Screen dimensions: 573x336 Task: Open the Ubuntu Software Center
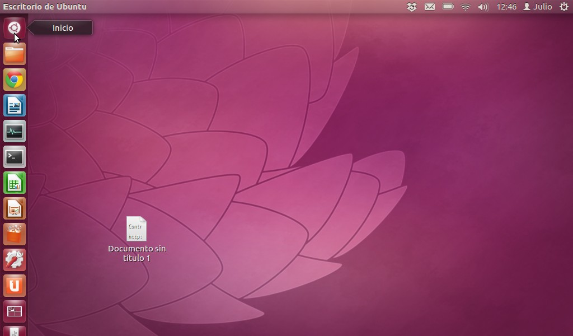point(14,234)
